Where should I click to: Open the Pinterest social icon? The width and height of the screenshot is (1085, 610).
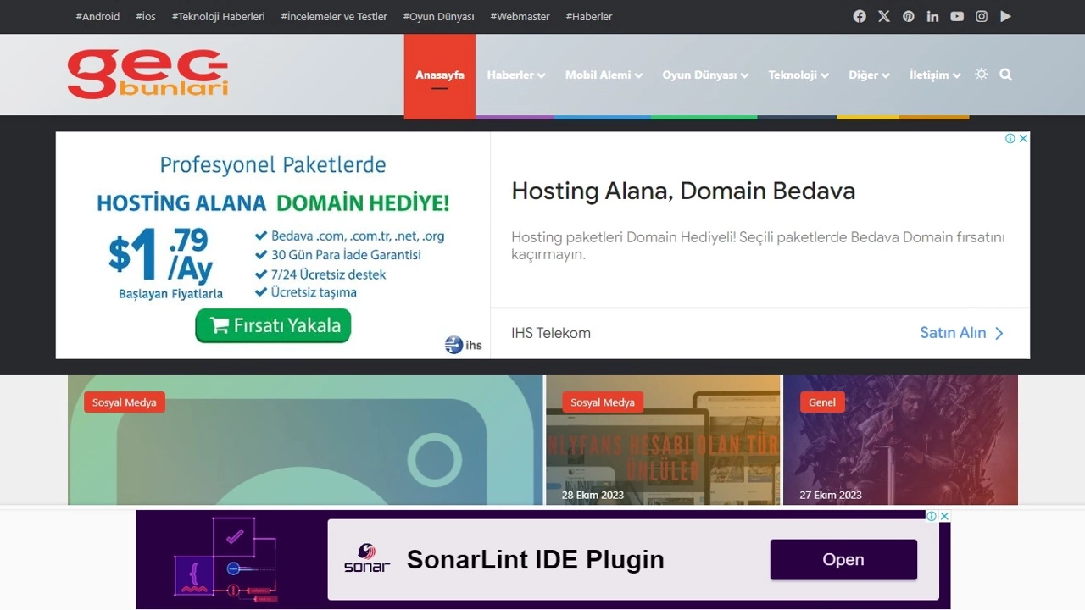click(x=909, y=16)
